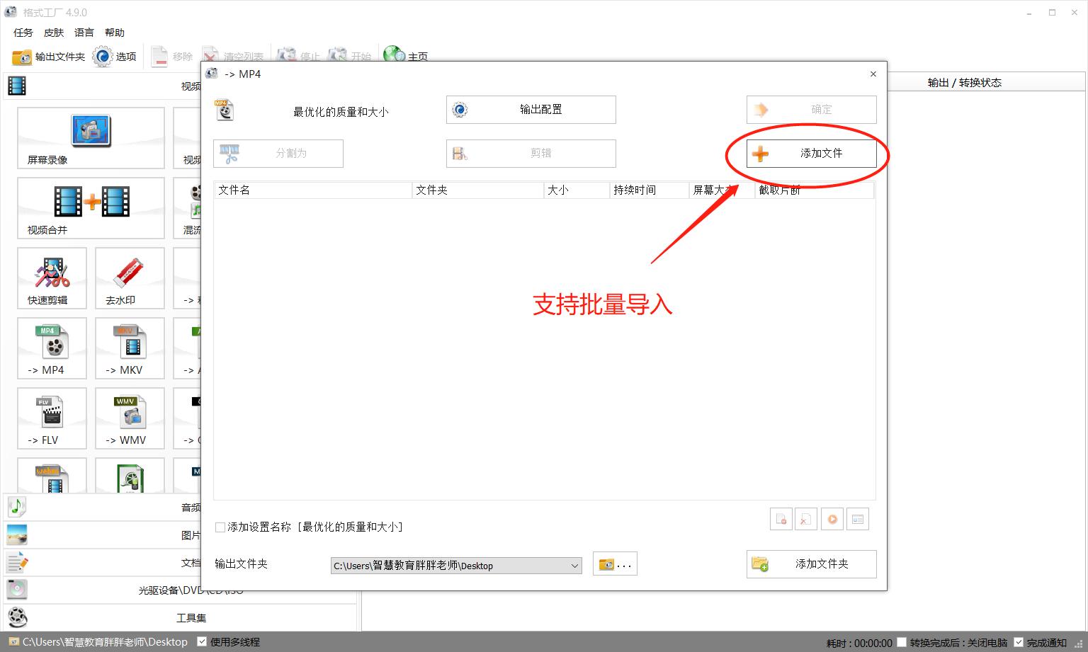Uncheck the 完成通知 notification option
The image size is (1088, 652).
point(1019,641)
